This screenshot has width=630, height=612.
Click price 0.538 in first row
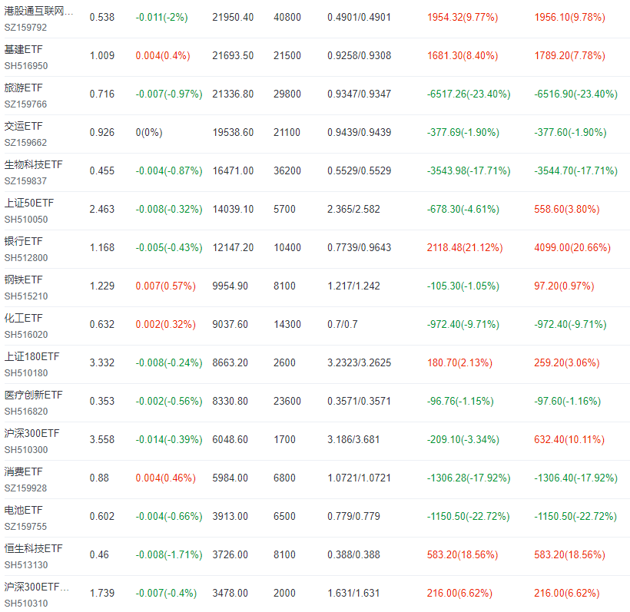pos(102,17)
